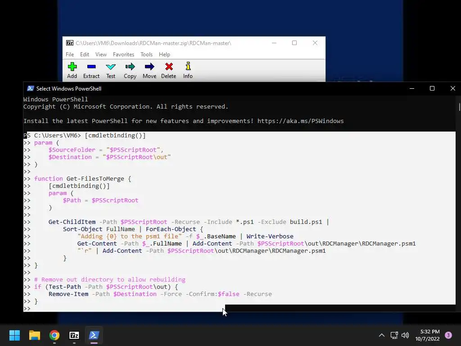Screen dimensions: 461x346
Task: Minimize the PowerShell window
Action: click(412, 88)
